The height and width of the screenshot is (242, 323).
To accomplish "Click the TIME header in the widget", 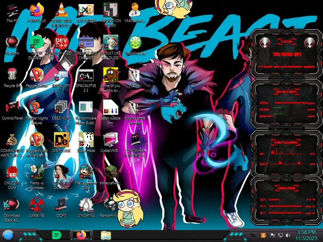I will [286, 42].
